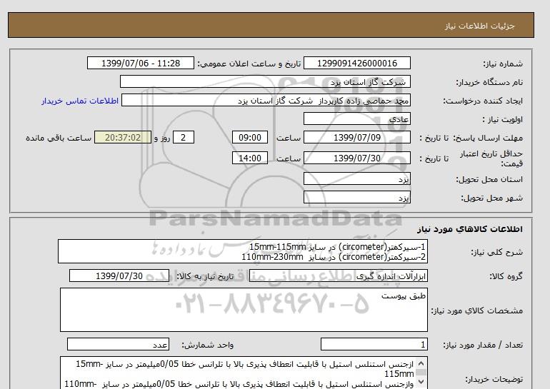The image size is (550, 389).
Task: Click the label مهلت ارسال پاسخ
Action: click(x=488, y=138)
